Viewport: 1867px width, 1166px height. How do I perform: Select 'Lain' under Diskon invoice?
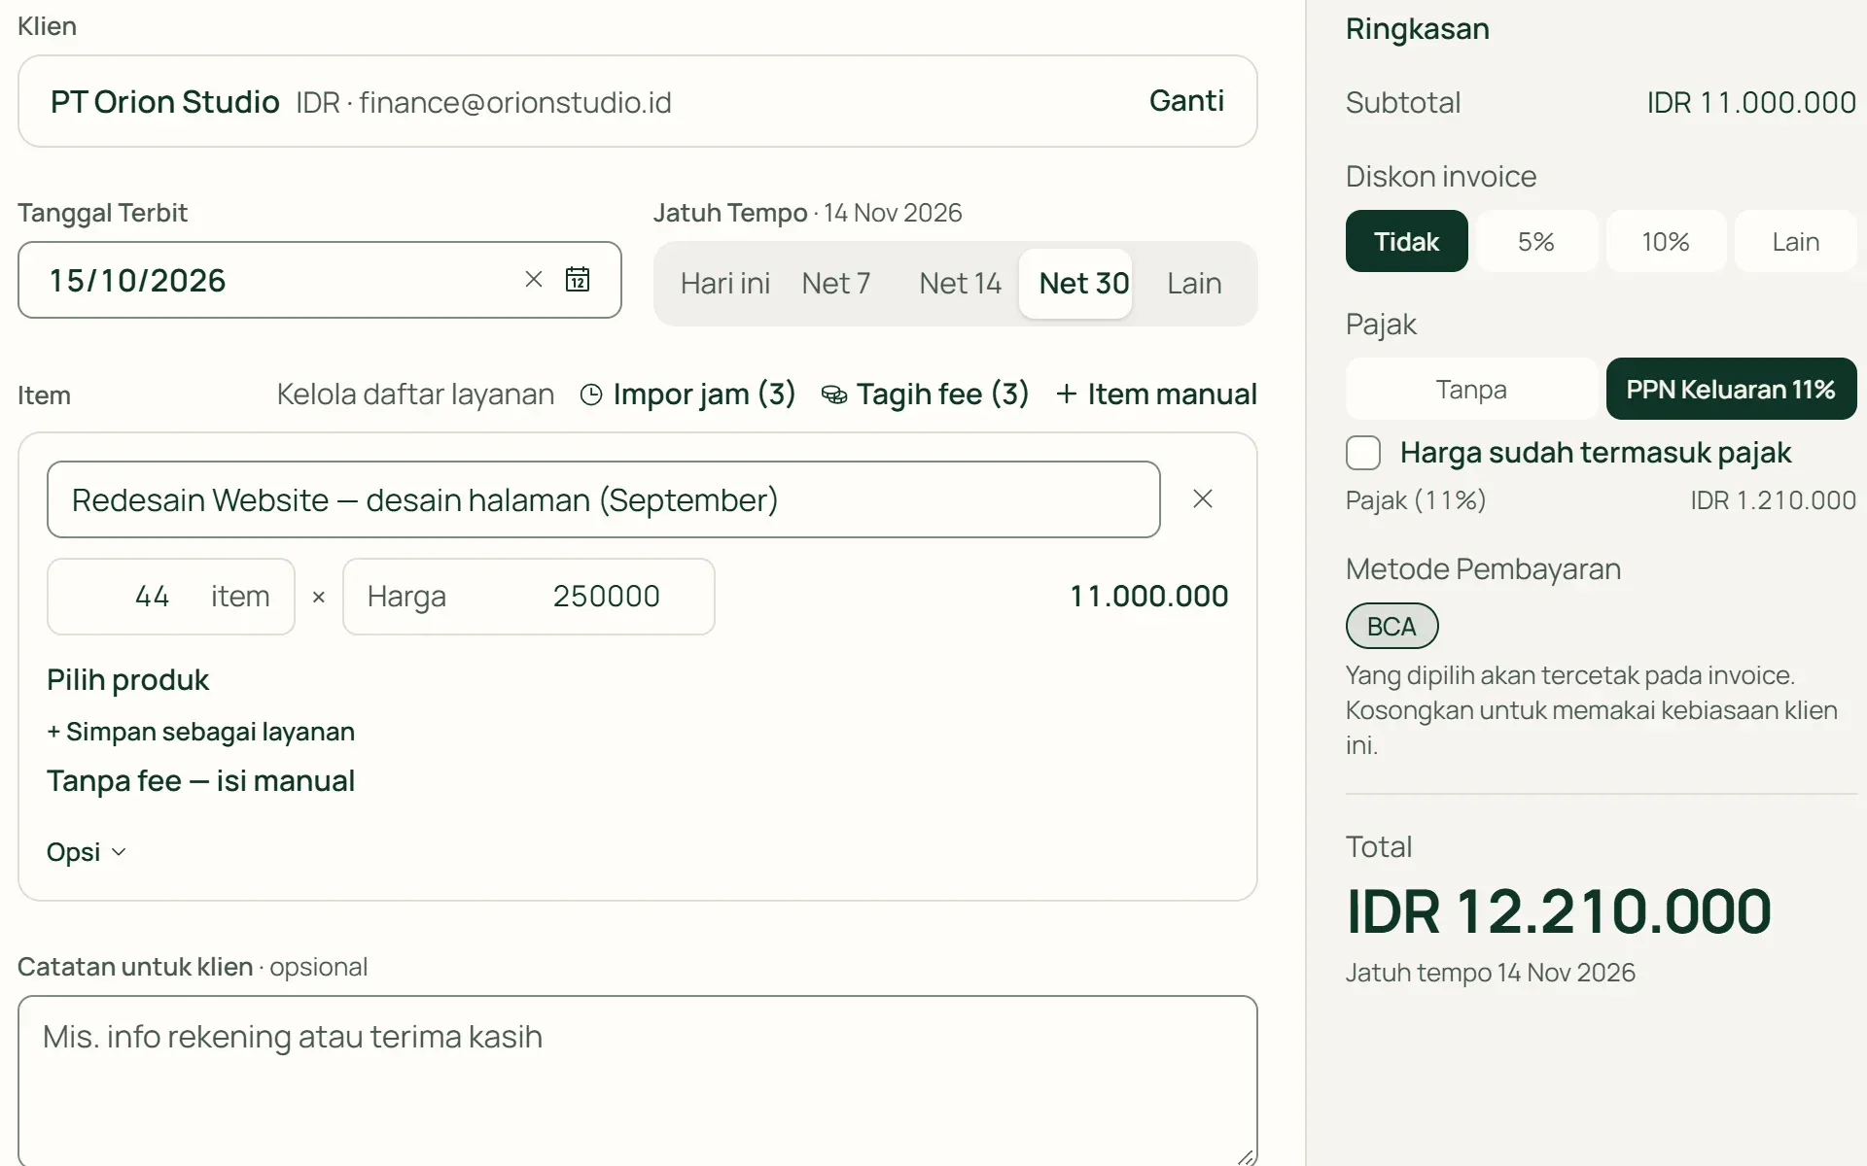(x=1796, y=241)
